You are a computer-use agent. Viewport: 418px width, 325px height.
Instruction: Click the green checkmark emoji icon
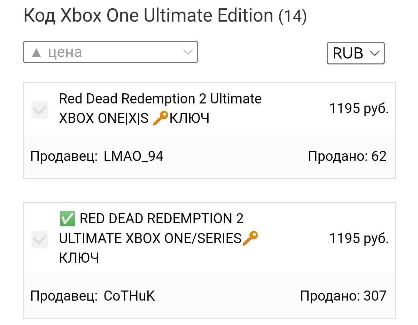(67, 219)
